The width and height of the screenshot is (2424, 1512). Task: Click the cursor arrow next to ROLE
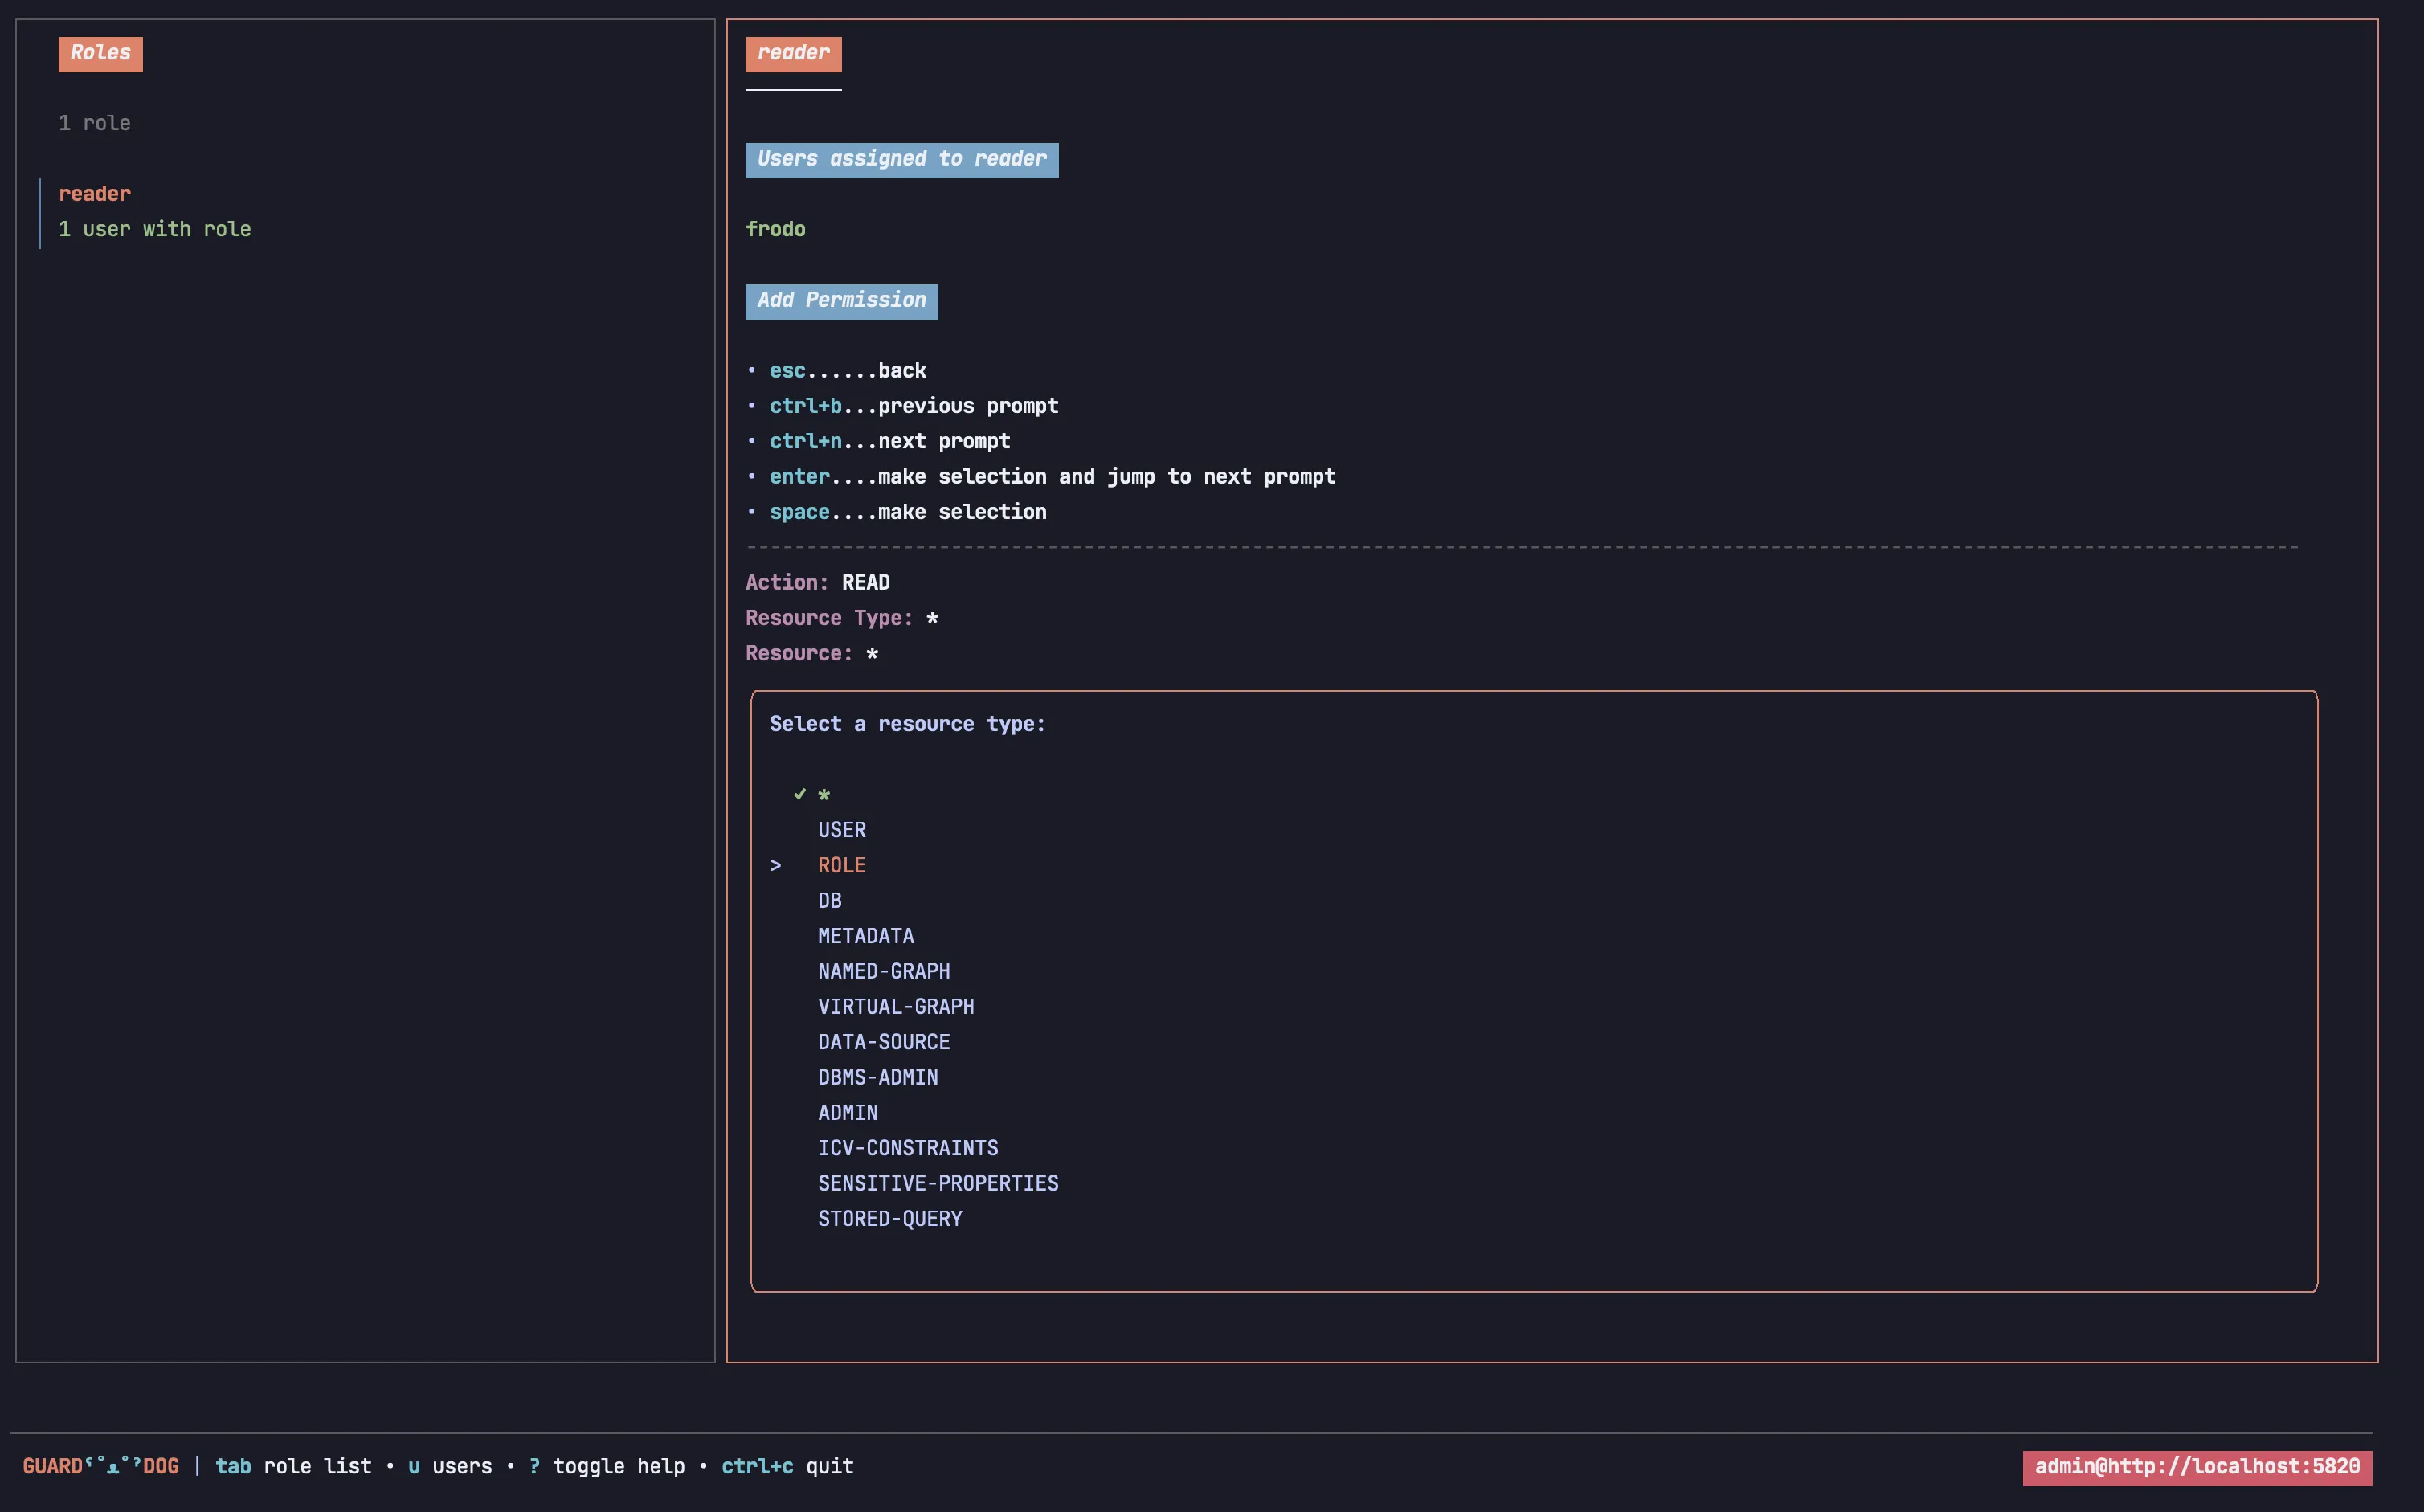point(775,866)
